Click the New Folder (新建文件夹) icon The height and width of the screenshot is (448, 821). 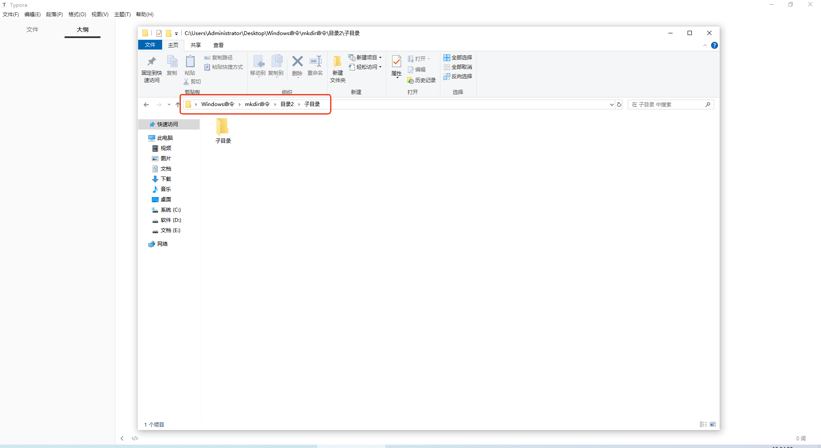(337, 62)
